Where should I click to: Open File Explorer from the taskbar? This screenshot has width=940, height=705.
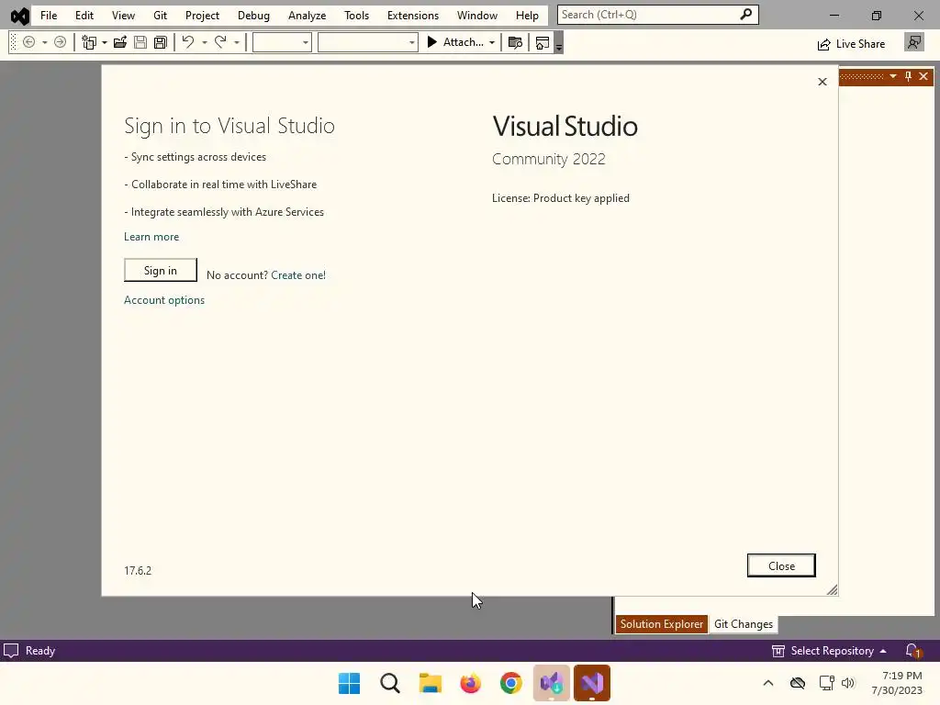click(430, 683)
